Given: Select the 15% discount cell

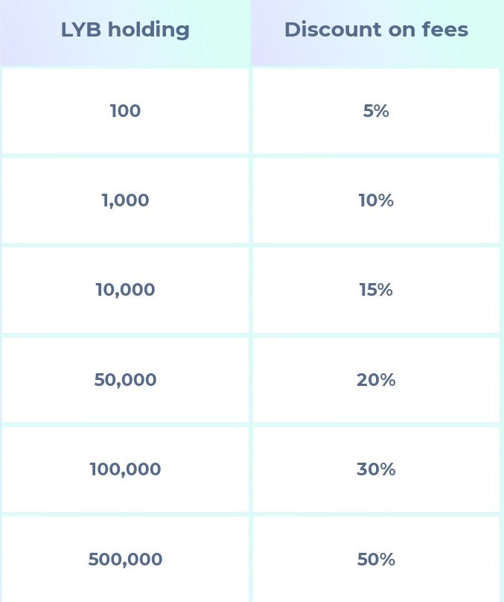Looking at the screenshot, I should pos(376,290).
